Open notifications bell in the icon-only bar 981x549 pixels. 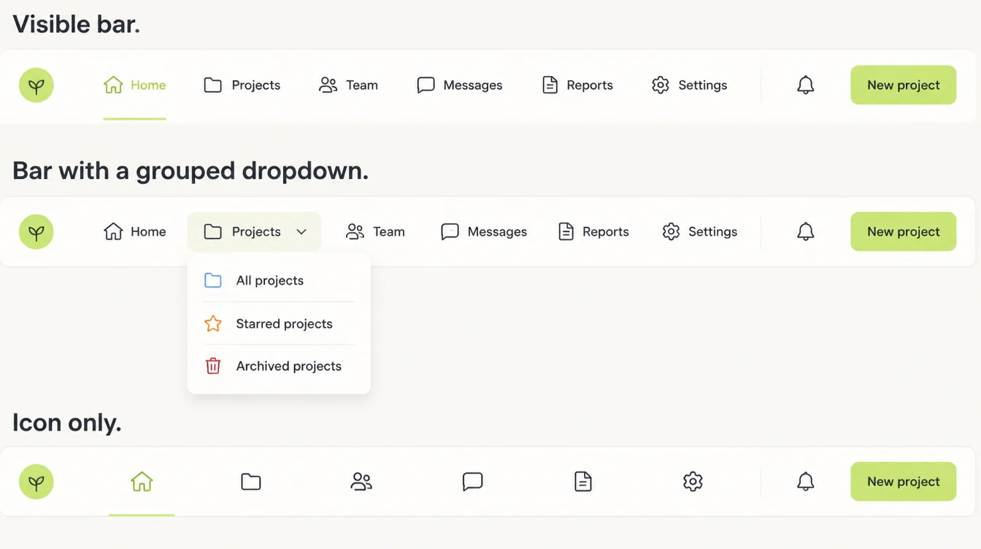(x=805, y=482)
